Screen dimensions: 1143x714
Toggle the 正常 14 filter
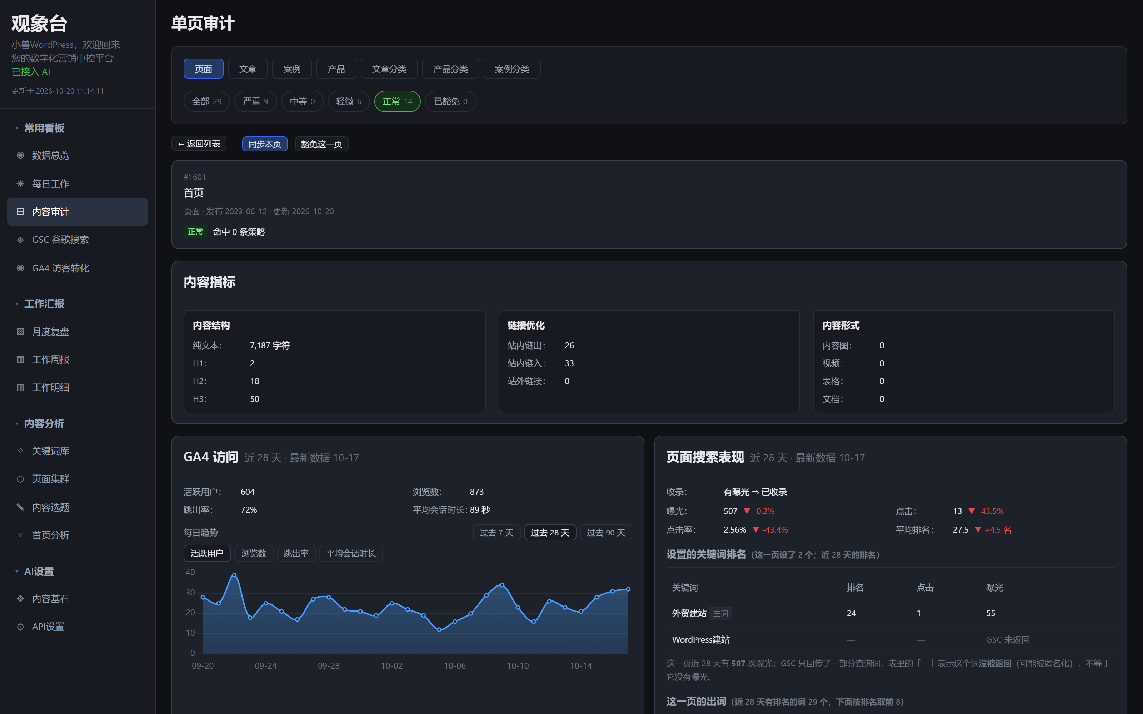[x=398, y=101]
